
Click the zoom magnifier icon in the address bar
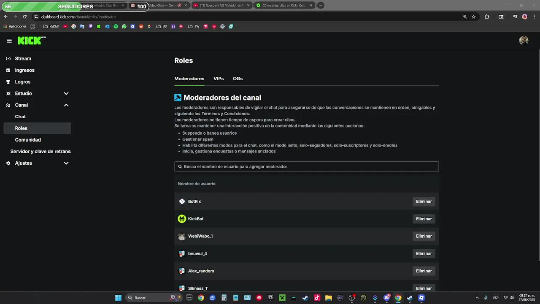tap(465, 17)
